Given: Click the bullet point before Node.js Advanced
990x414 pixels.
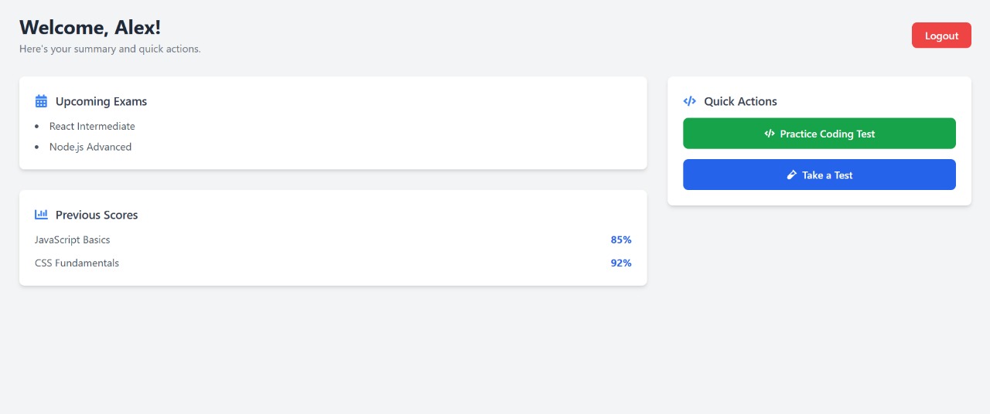Looking at the screenshot, I should [37, 147].
